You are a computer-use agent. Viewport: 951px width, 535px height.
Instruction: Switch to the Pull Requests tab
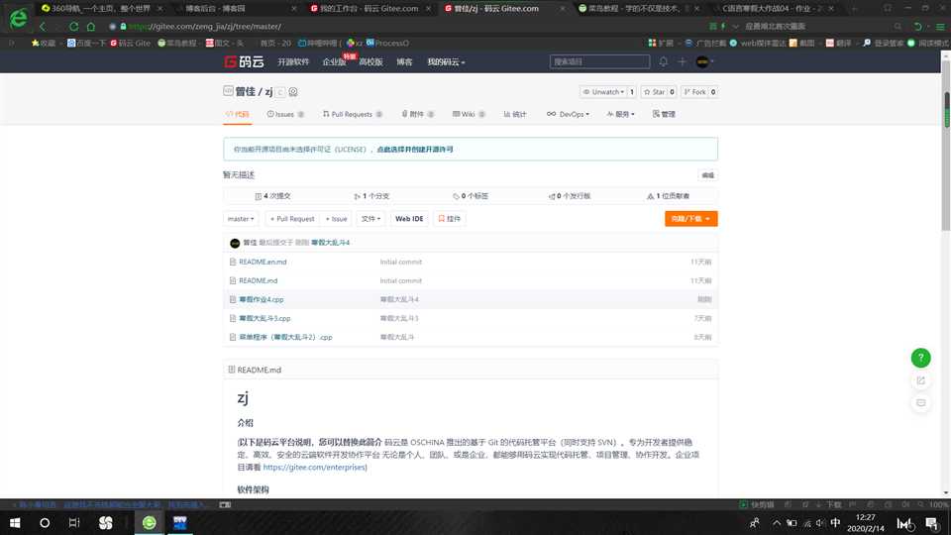353,114
